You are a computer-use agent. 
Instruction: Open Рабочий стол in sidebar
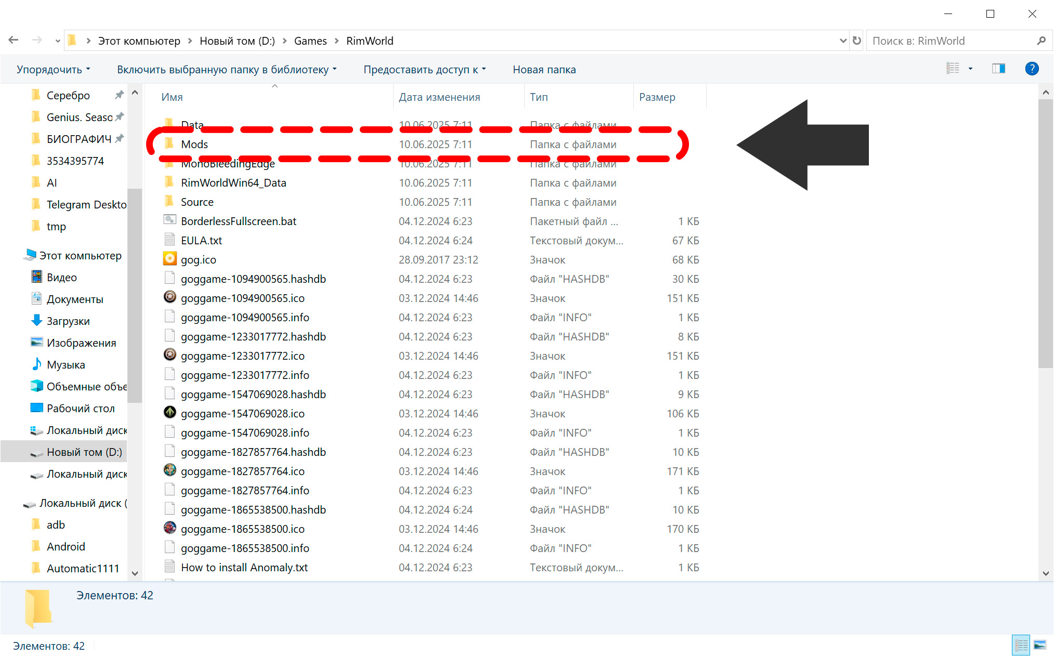pos(81,409)
